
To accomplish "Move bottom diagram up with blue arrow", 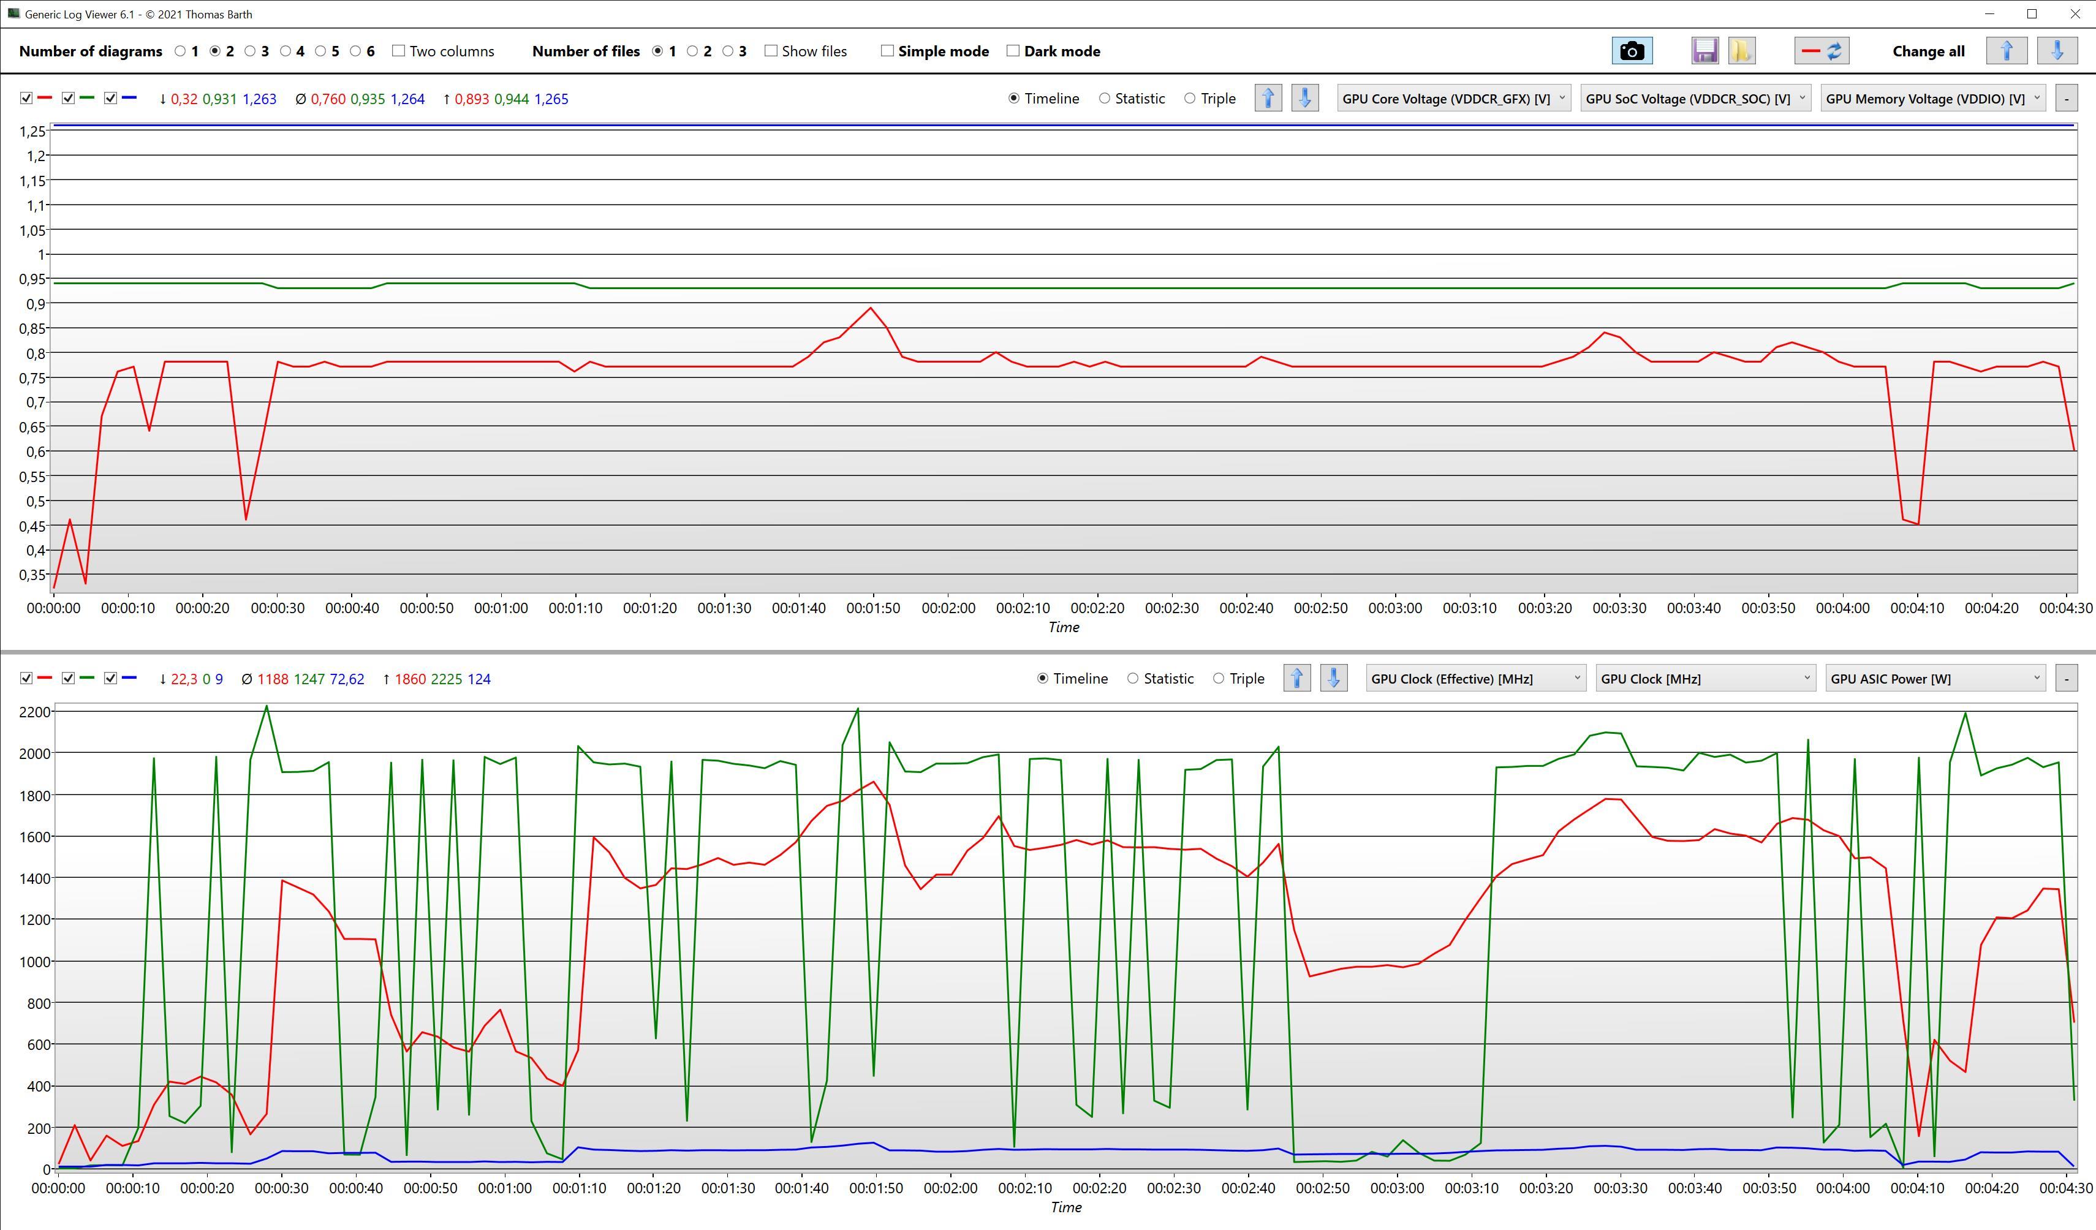I will point(1298,679).
